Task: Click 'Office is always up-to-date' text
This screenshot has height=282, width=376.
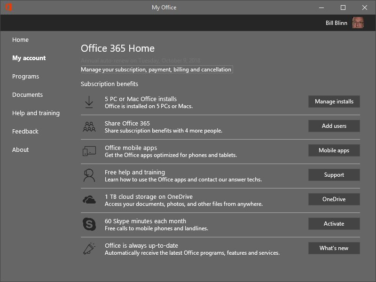Action: pos(141,245)
